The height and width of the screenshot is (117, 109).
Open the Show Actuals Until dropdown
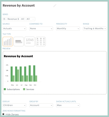(68, 105)
